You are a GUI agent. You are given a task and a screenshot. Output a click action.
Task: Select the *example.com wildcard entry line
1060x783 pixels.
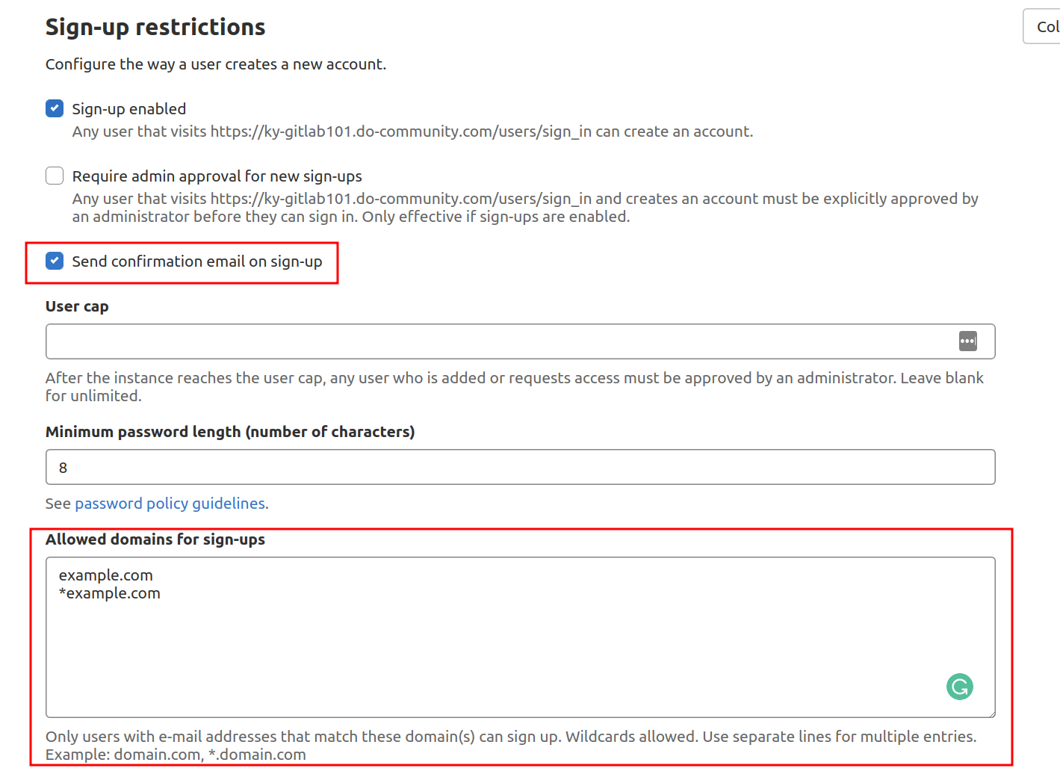tap(109, 592)
